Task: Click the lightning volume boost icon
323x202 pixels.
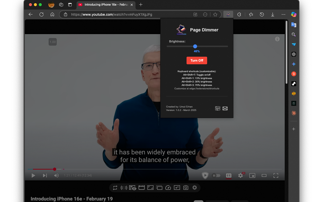Action: [x=124, y=188]
